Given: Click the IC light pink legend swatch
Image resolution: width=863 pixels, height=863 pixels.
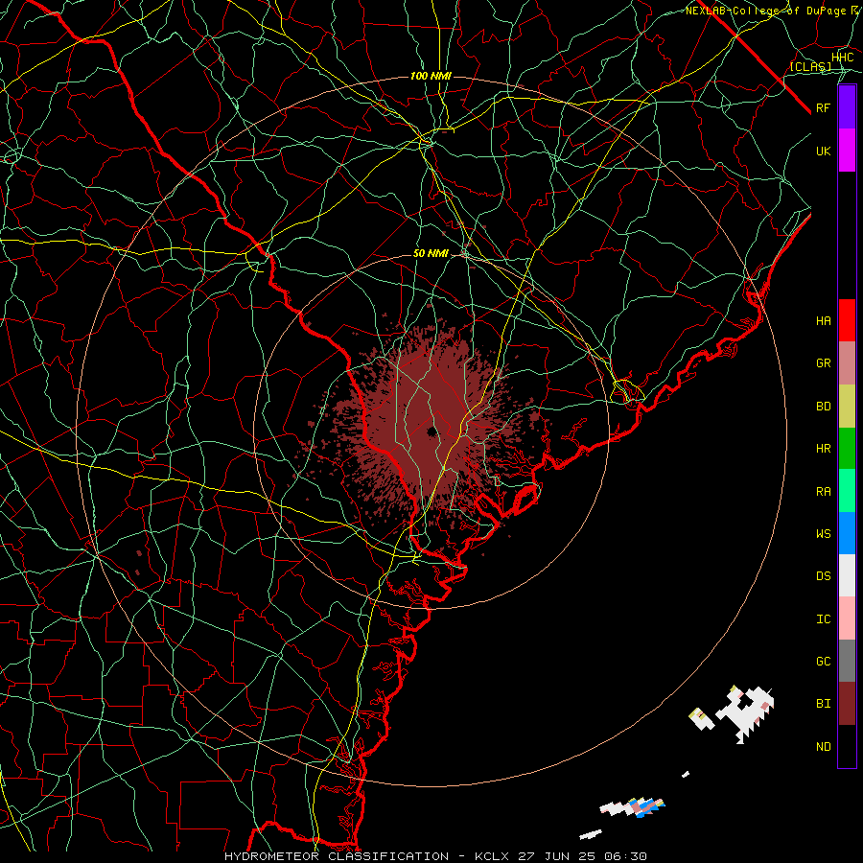Looking at the screenshot, I should (x=847, y=618).
